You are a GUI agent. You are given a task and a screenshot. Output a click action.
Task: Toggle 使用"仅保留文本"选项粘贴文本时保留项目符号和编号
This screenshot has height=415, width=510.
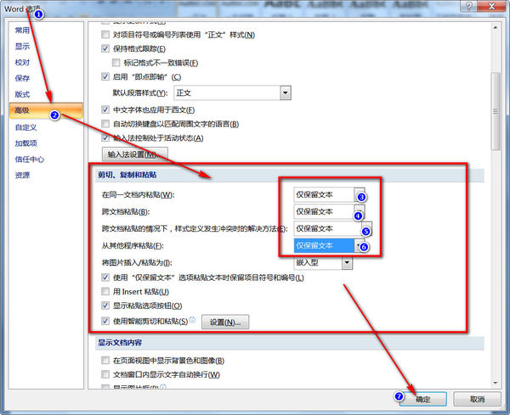pyautogui.click(x=105, y=278)
